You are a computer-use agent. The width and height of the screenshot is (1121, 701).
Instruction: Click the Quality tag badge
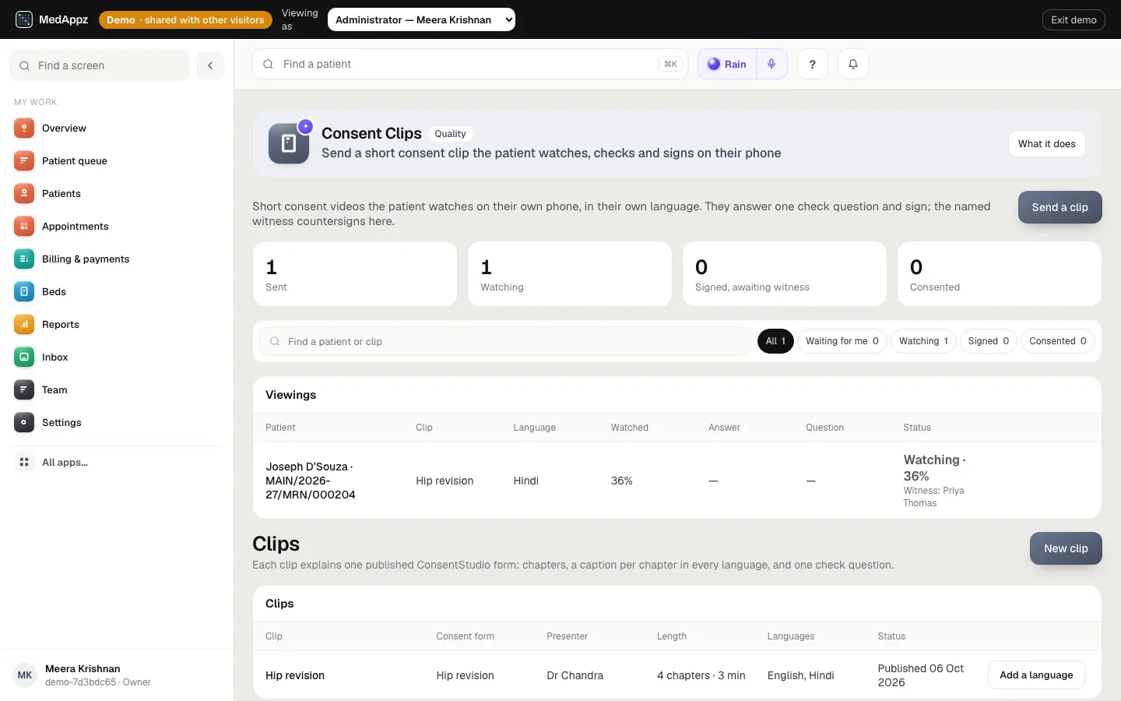451,134
